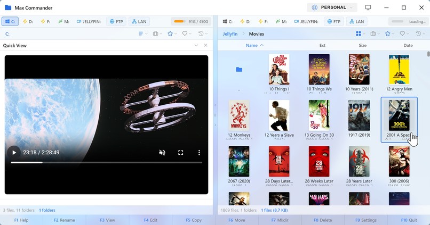Image resolution: width=430 pixels, height=225 pixels.
Task: Open right panel star bookmarks dropdown
Action: tap(389, 34)
